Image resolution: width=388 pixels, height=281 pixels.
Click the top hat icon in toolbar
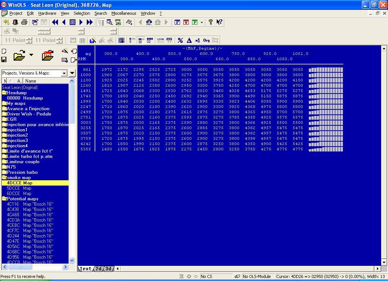15,22
